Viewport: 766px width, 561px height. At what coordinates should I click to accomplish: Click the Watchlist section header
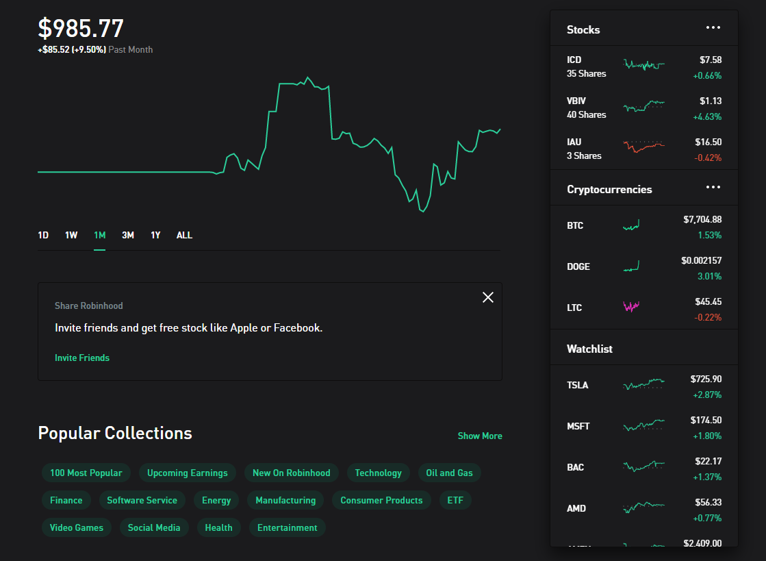point(589,349)
